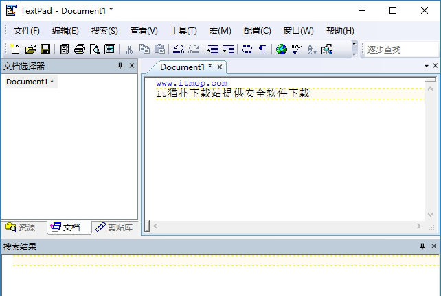This screenshot has height=308, width=441.
Task: Expand the toolbar overflow options
Action: [x=354, y=49]
